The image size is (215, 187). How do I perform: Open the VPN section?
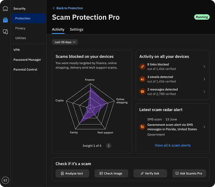(16, 50)
